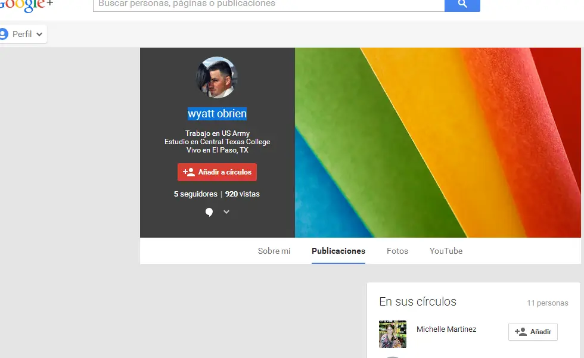This screenshot has width=584, height=358.
Task: Open the Fotos tab
Action: pos(397,251)
